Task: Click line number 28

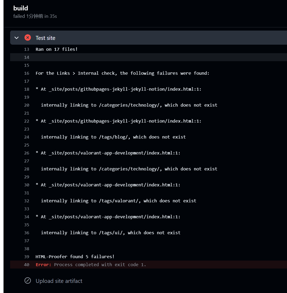Action: pyautogui.click(x=27, y=169)
